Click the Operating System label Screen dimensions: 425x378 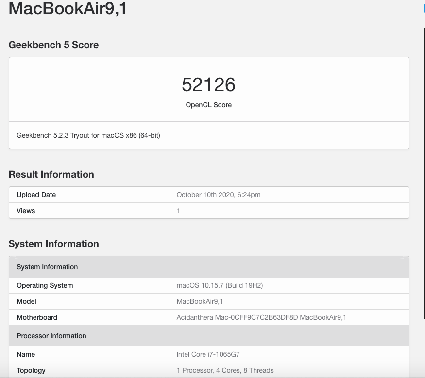[x=45, y=285]
